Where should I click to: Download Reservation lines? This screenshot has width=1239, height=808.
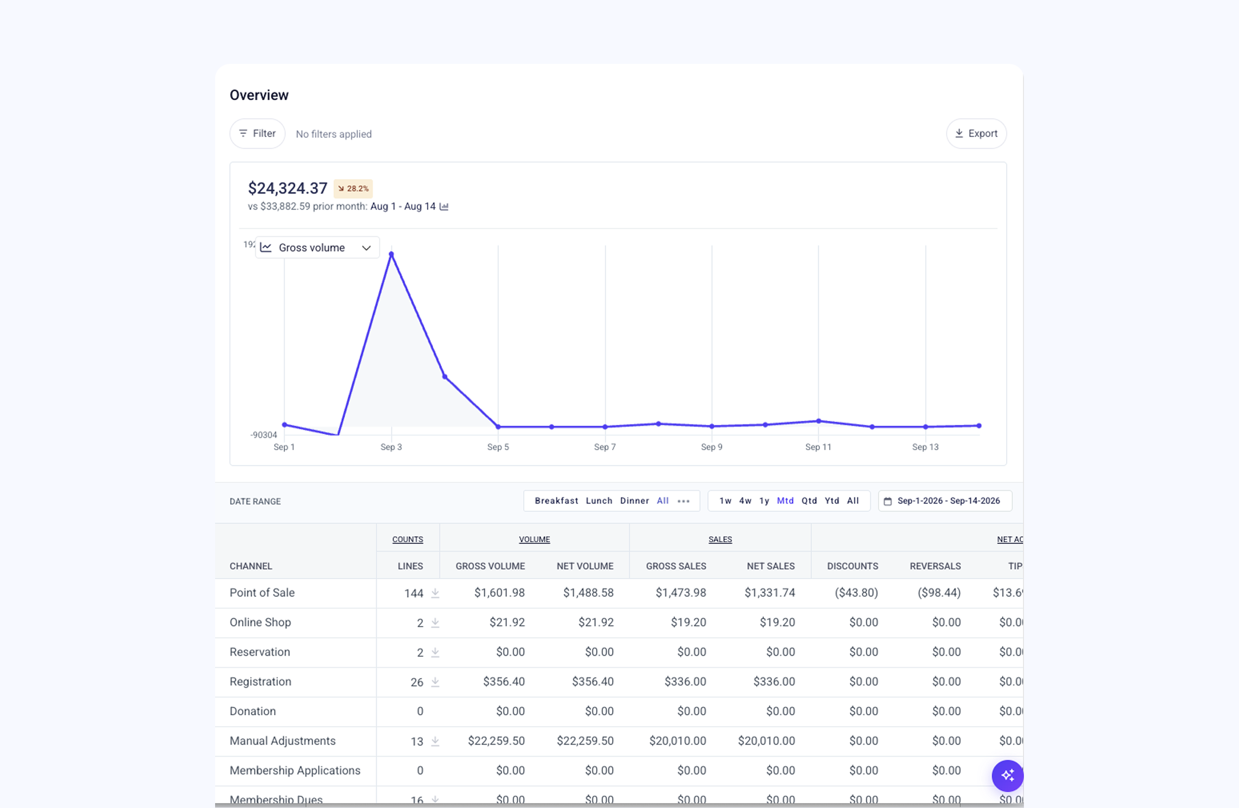[x=435, y=652]
